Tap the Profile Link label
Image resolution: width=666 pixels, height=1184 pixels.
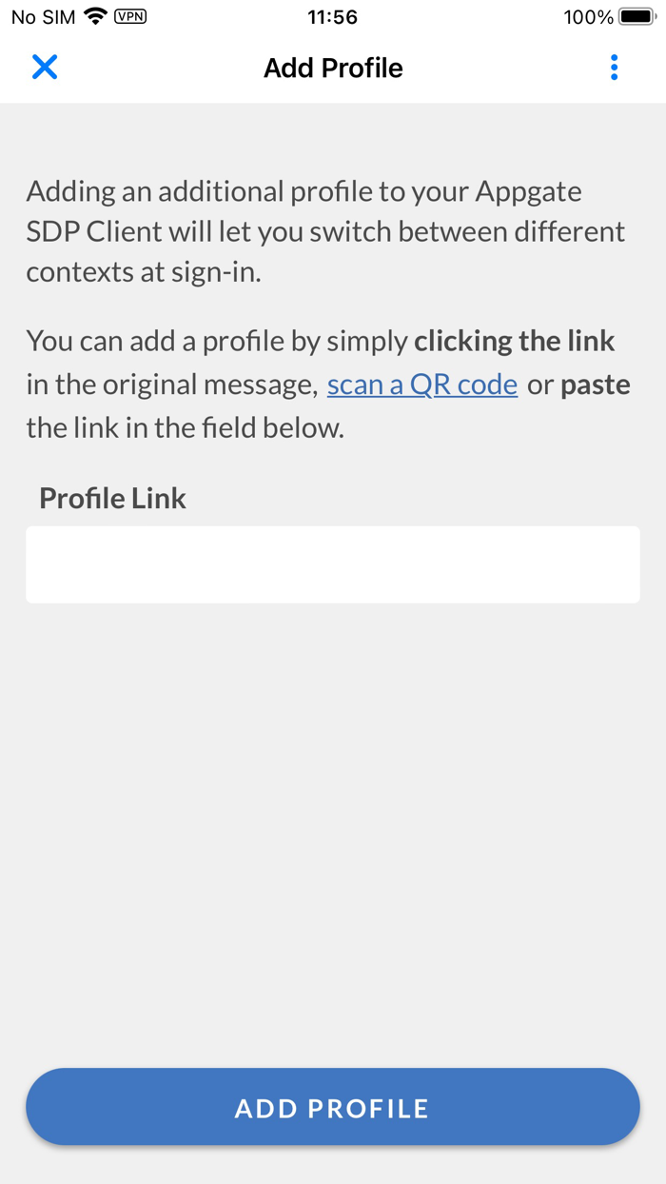click(x=111, y=498)
